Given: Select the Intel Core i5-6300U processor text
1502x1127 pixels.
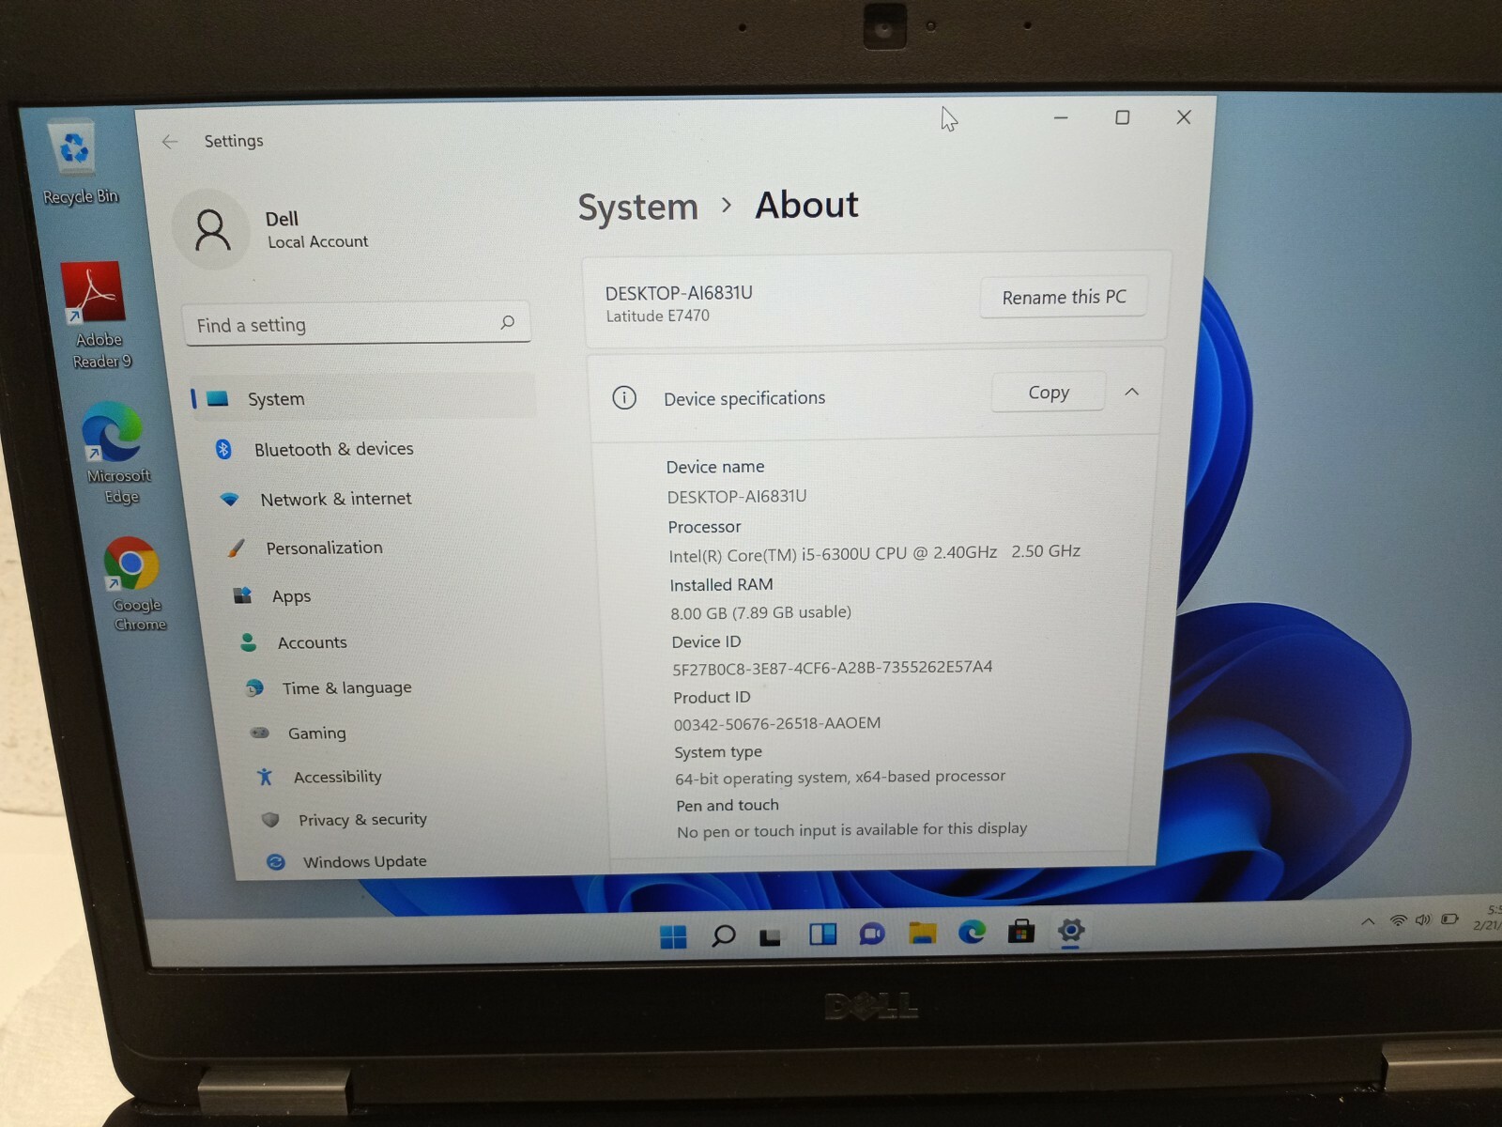Looking at the screenshot, I should (x=874, y=553).
